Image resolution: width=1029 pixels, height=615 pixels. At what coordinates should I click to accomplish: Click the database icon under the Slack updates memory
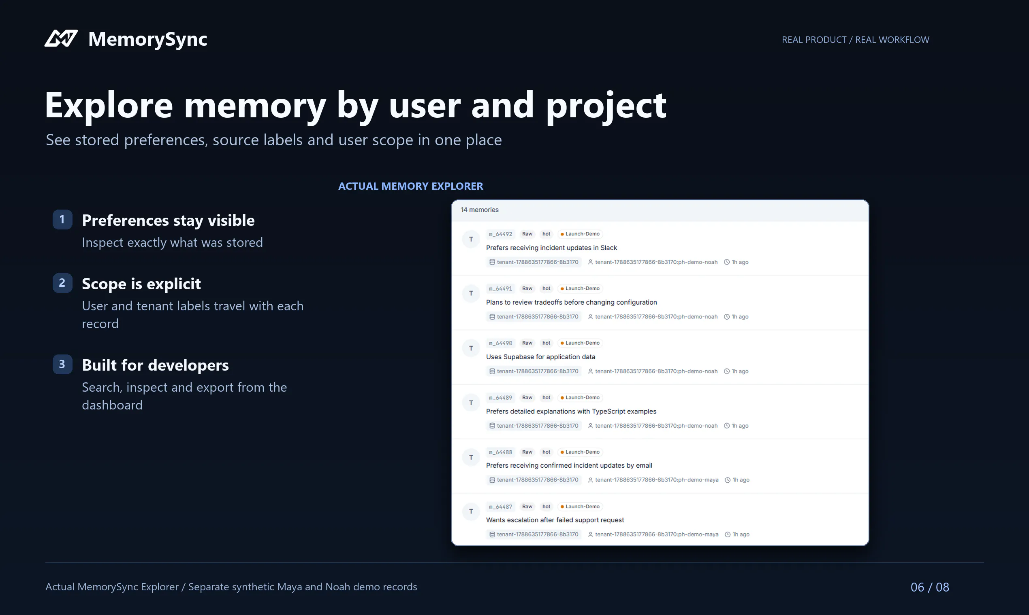492,262
